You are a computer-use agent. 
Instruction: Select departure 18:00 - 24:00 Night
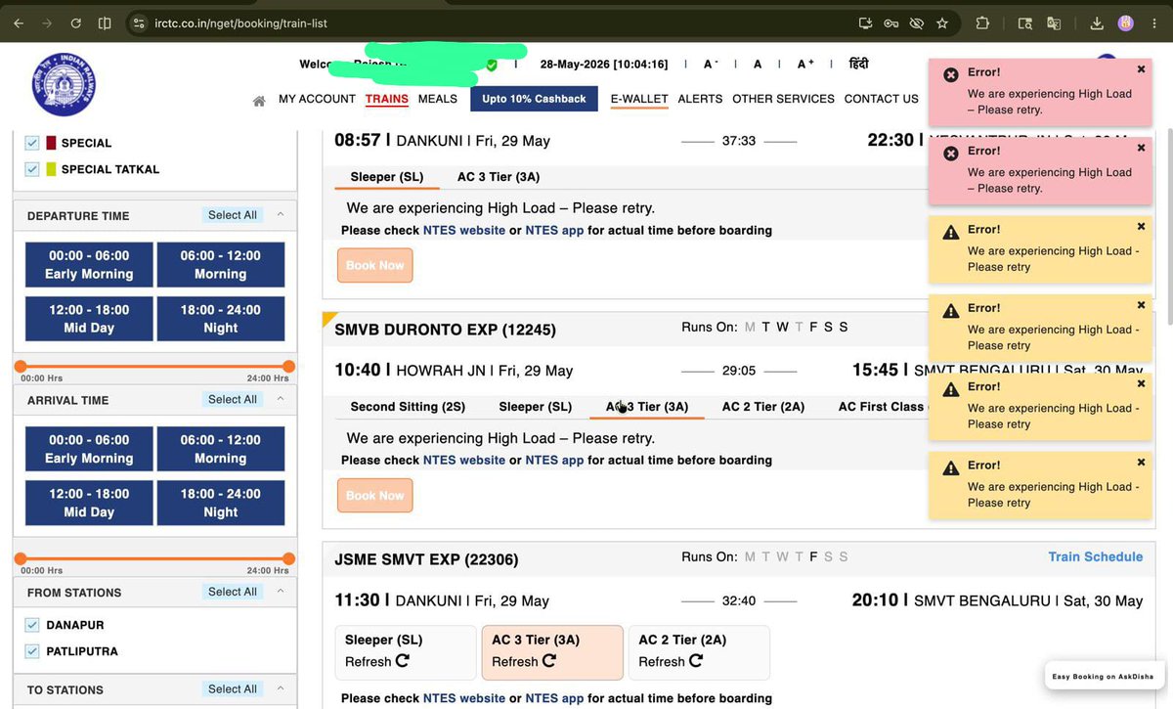coord(220,319)
